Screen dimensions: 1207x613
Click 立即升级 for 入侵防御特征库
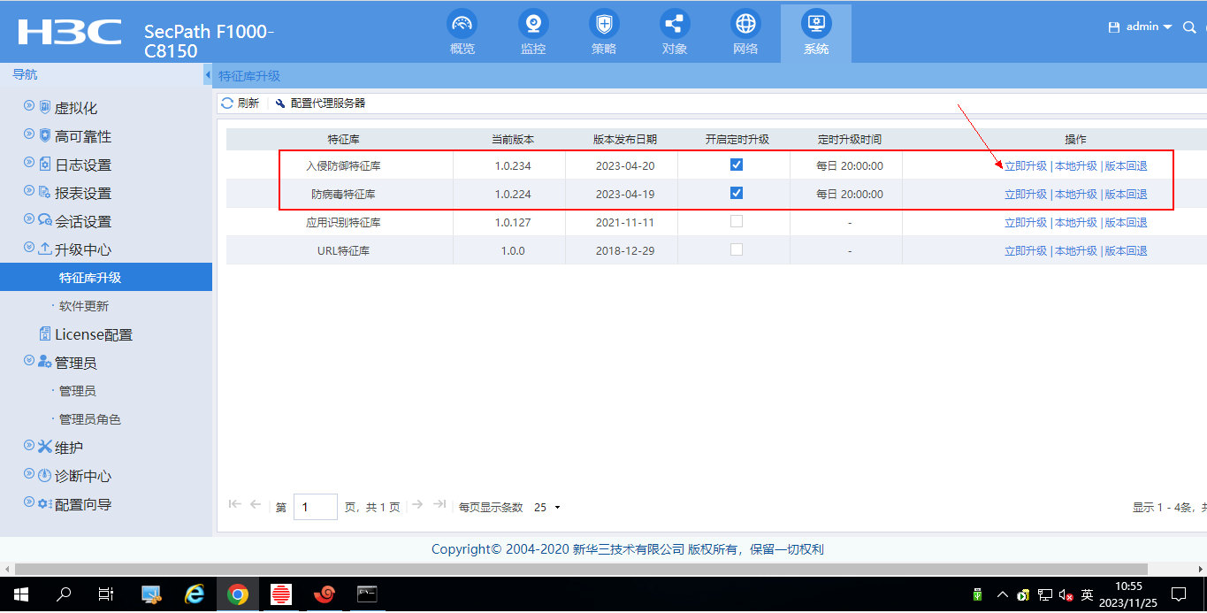click(x=1026, y=165)
